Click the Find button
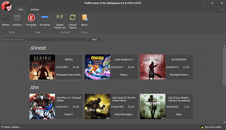Image resolution: width=226 pixels, height=130 pixels. point(94,40)
